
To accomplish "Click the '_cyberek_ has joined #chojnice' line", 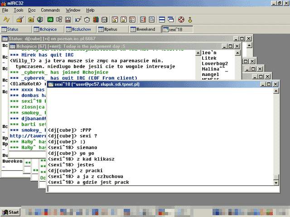I will 59,72.
